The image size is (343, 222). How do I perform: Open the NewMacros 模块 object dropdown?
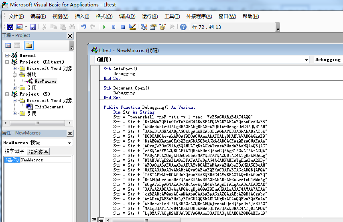point(69,143)
